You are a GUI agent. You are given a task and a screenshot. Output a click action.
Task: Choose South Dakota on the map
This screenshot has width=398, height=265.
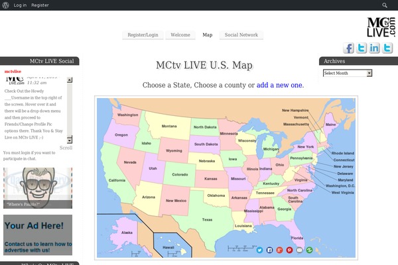[x=206, y=144]
